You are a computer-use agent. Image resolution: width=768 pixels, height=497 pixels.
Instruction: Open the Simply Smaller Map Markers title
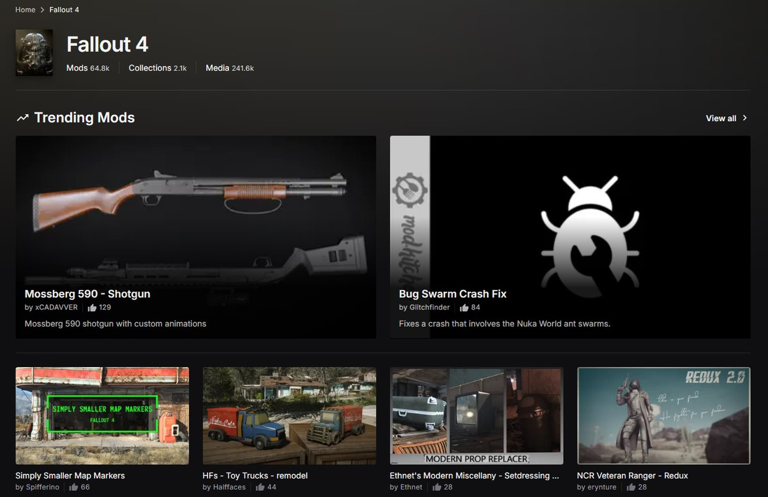coord(70,475)
